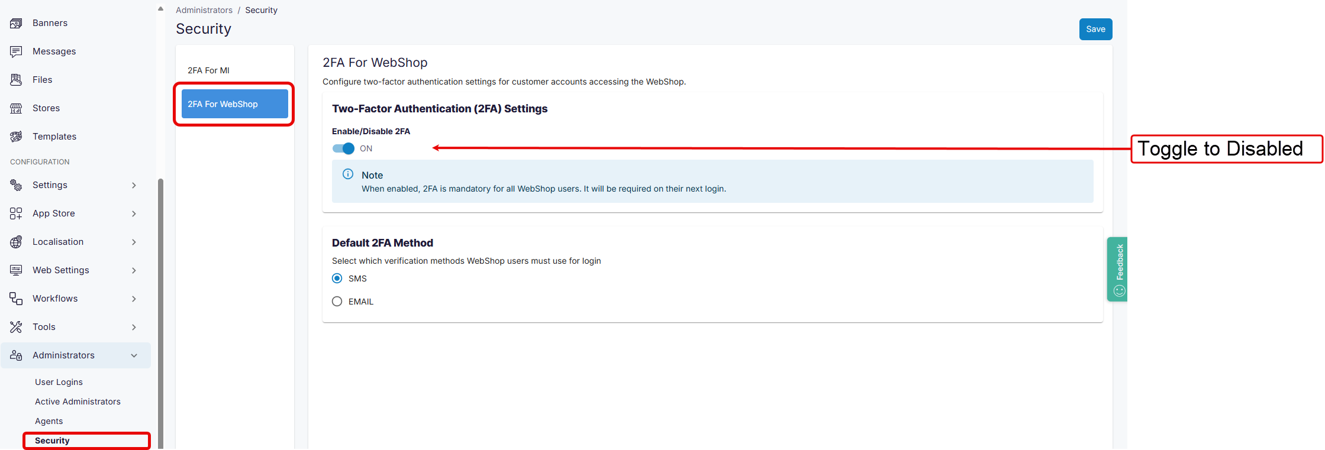Screen dimensions: 1325x450
Task: Expand the App Store chevron
Action: pos(134,213)
